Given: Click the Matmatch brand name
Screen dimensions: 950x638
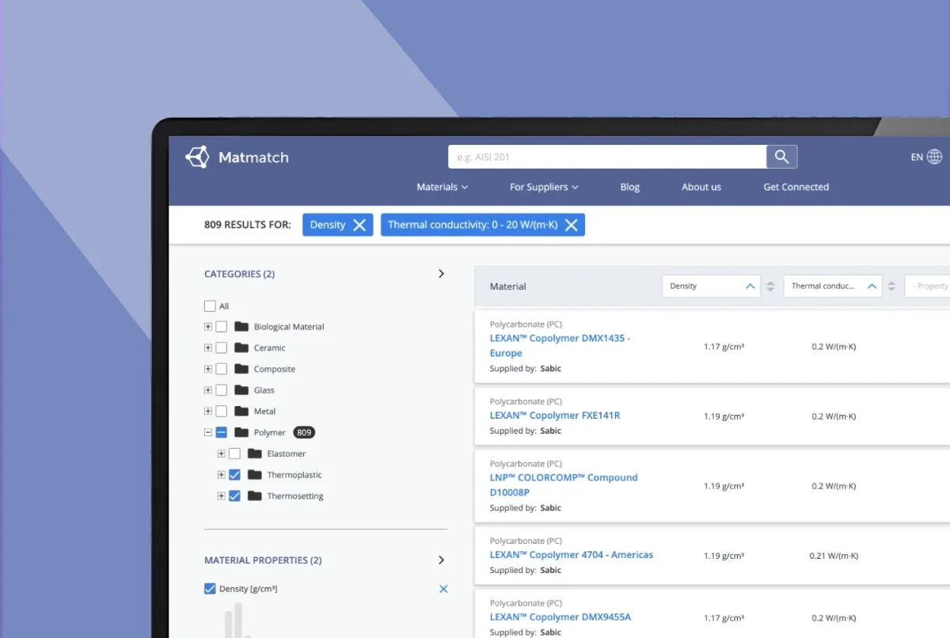Looking at the screenshot, I should (253, 157).
